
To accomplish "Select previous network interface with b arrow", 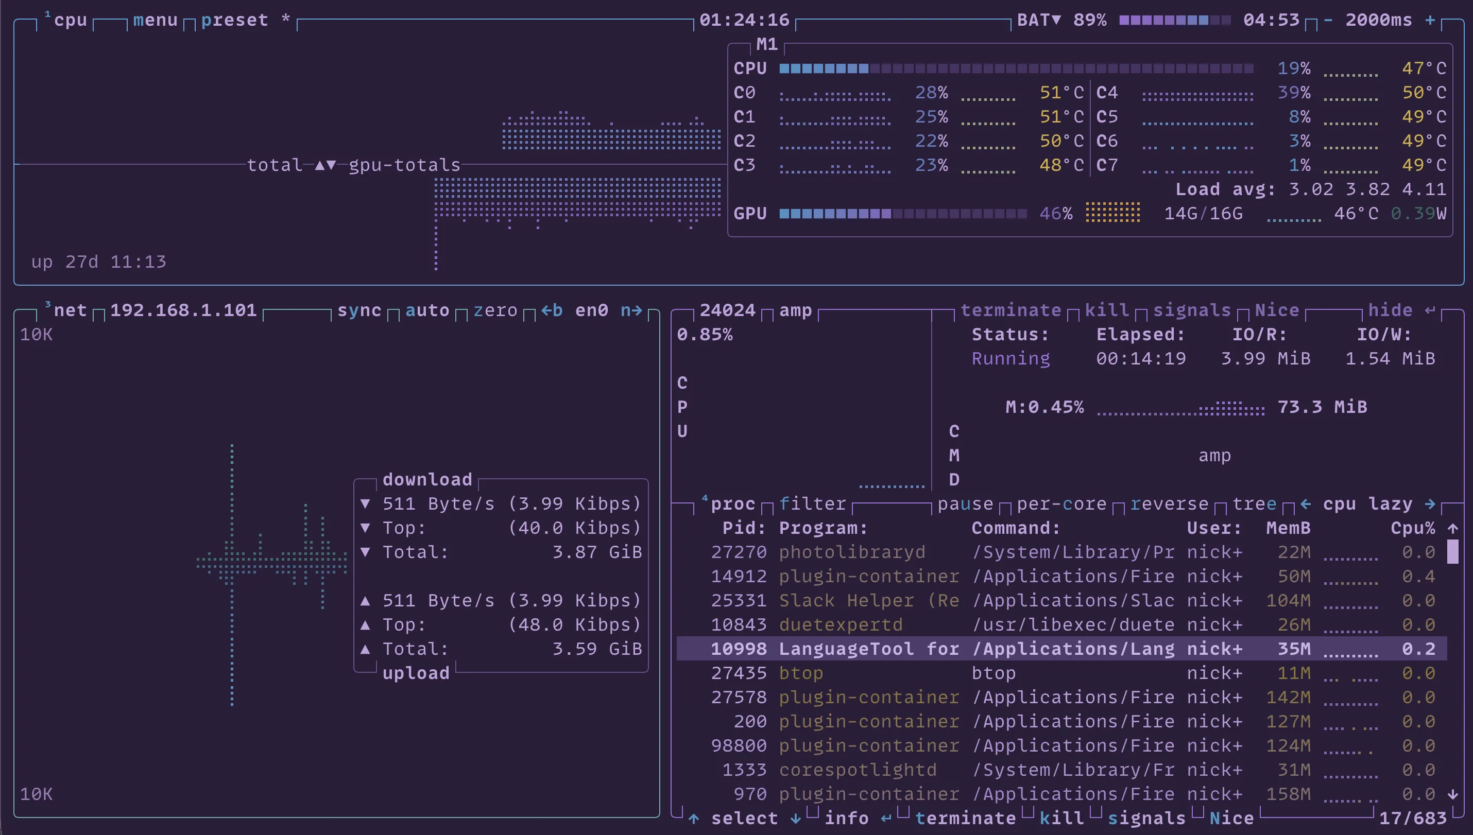I will tap(552, 310).
